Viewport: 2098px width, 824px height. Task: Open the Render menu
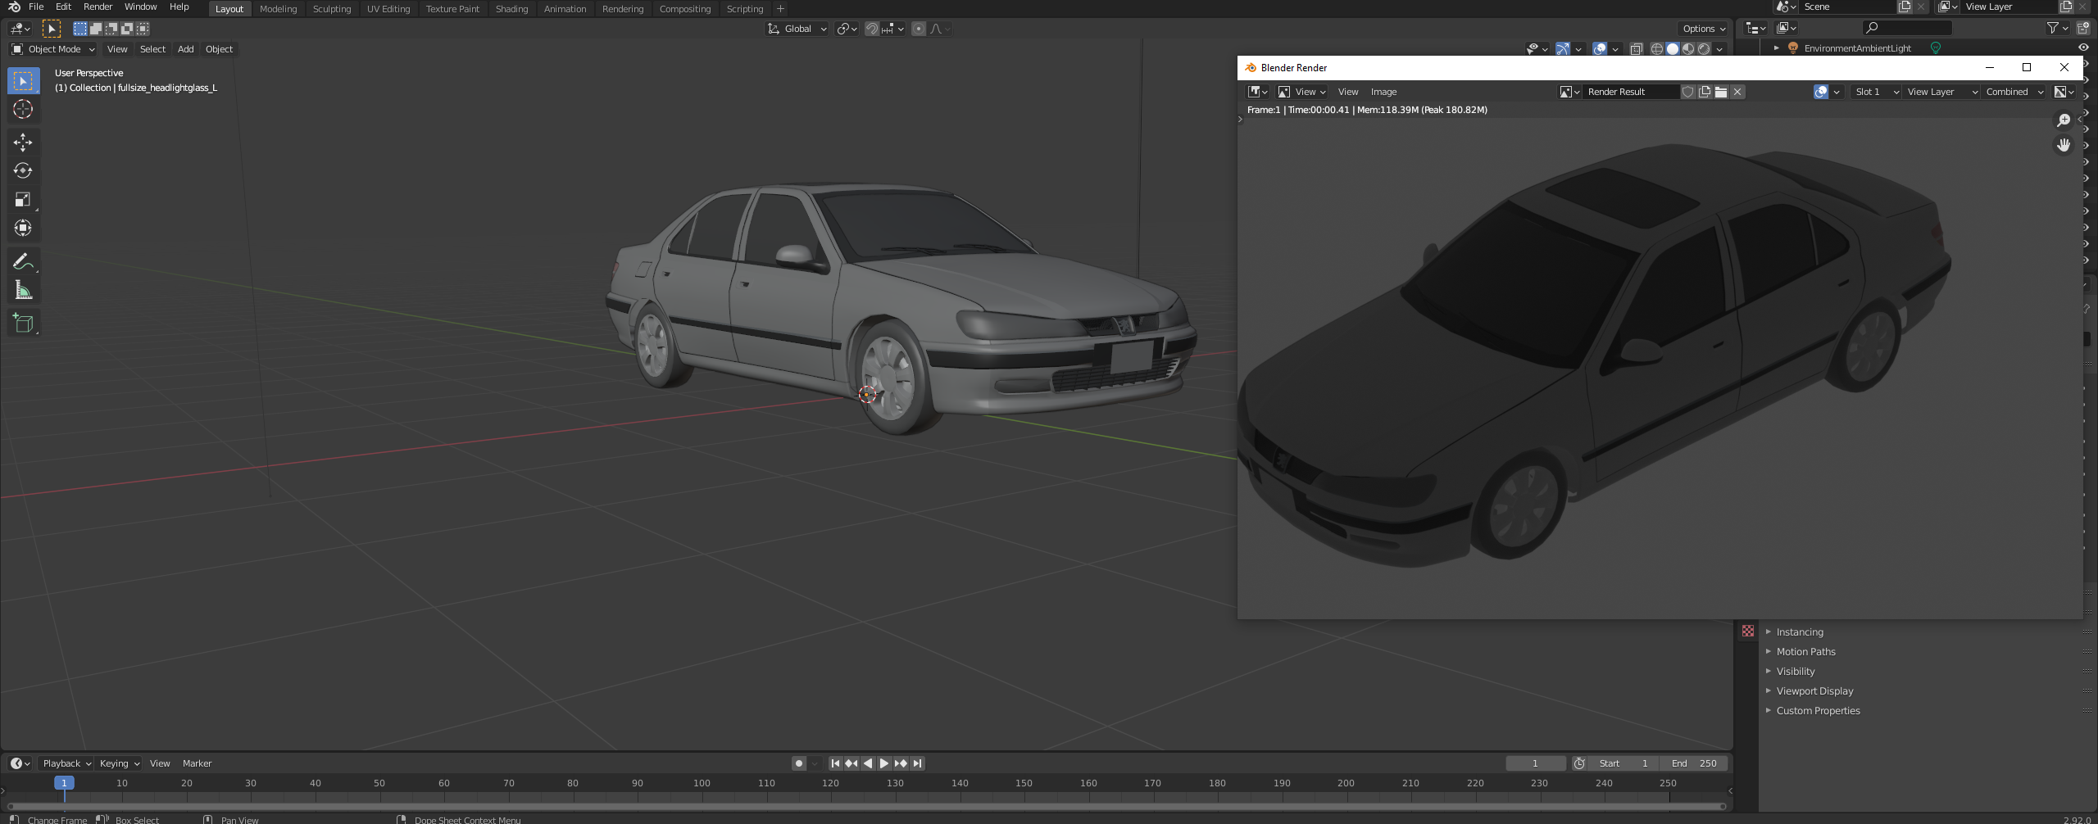[x=98, y=7]
